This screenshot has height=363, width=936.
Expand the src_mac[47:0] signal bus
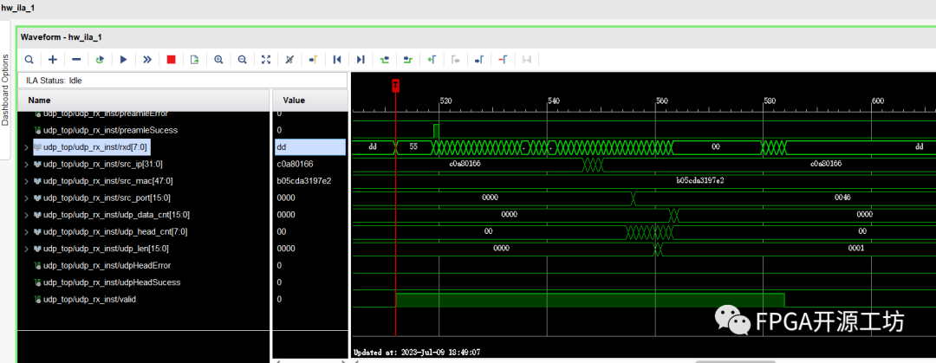tap(25, 181)
